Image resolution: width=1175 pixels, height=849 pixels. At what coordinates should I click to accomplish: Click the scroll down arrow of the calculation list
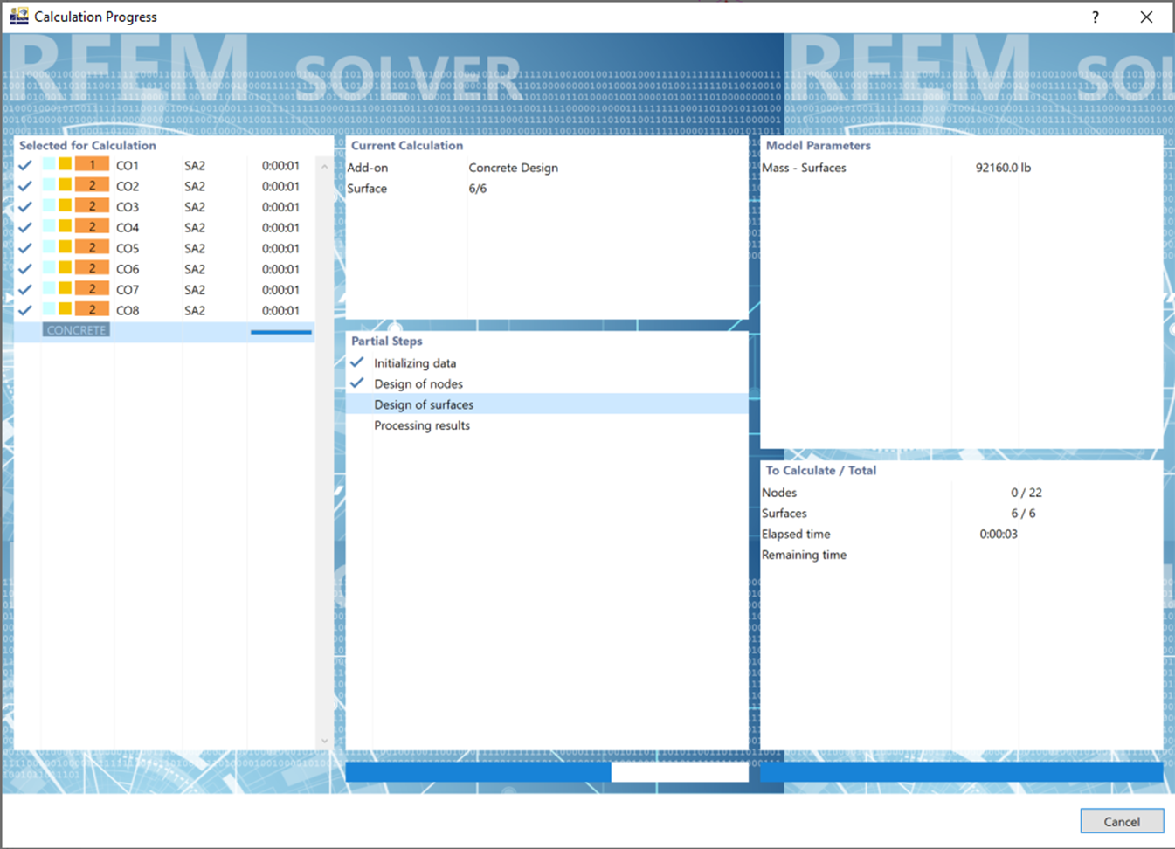pyautogui.click(x=324, y=742)
